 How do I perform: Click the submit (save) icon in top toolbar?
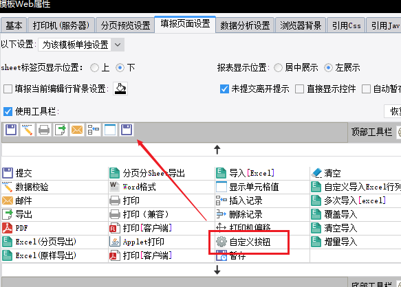tap(11, 130)
